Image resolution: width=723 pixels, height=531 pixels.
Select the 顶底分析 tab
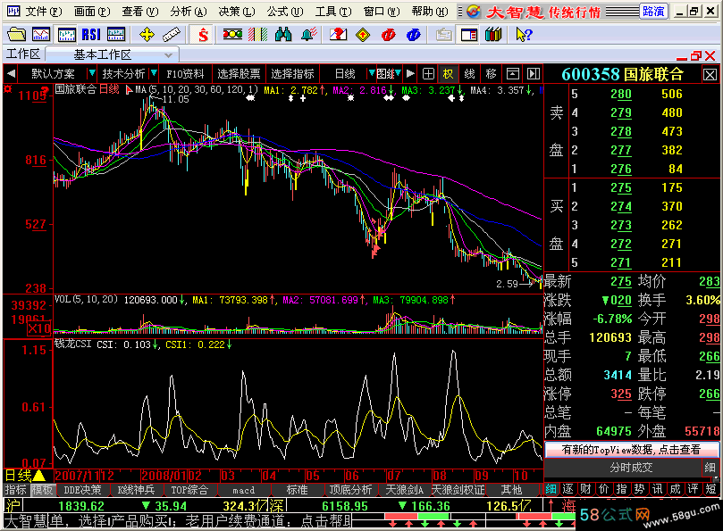(x=351, y=490)
